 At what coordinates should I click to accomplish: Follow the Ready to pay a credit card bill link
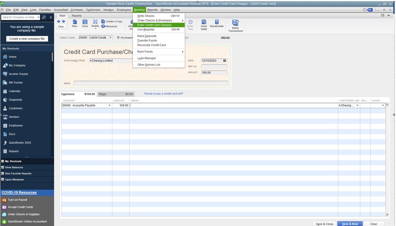click(x=163, y=94)
